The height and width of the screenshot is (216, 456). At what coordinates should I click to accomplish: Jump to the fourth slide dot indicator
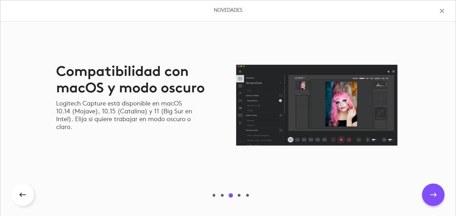(x=239, y=195)
